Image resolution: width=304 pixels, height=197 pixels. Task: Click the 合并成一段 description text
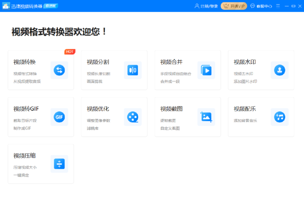point(170,82)
